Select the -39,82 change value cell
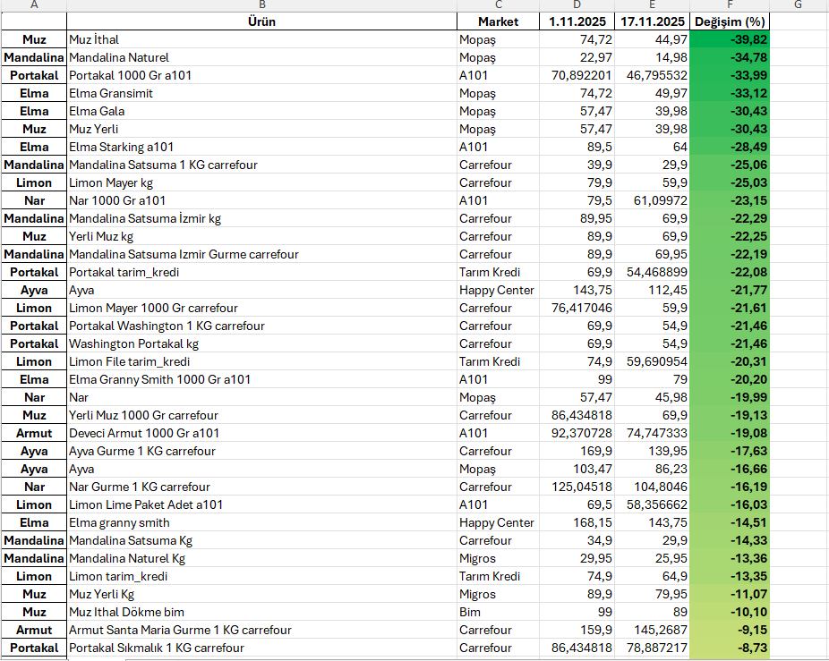 coord(730,39)
